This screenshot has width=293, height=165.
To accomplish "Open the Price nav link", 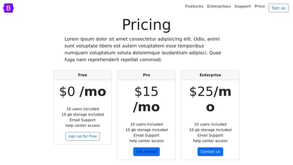I will [x=260, y=6].
